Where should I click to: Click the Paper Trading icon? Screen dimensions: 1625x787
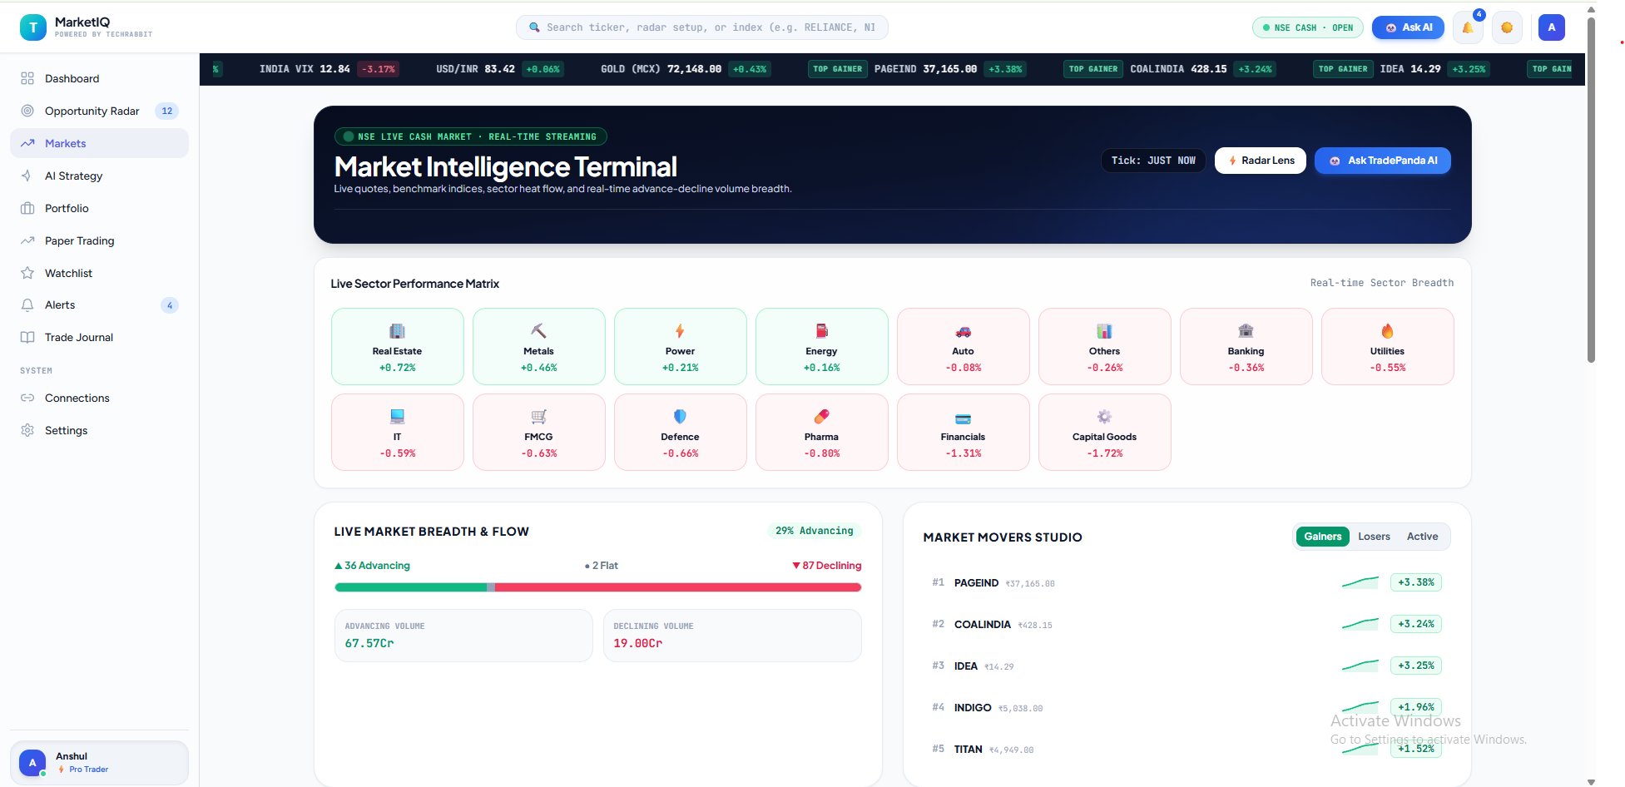pyautogui.click(x=27, y=240)
